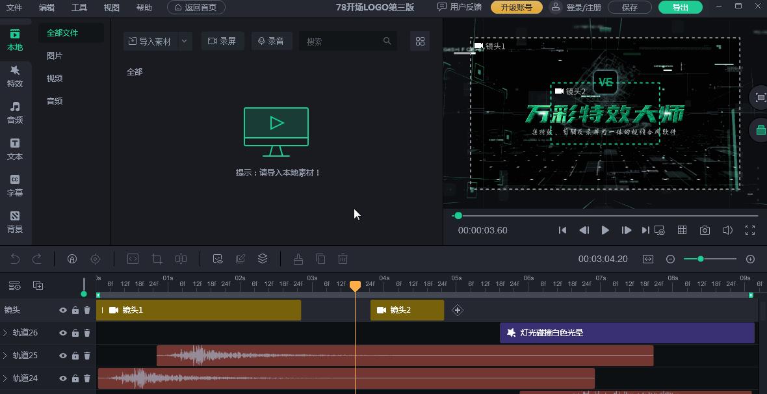
Task: Open the 特效 effects panel
Action: [x=15, y=76]
